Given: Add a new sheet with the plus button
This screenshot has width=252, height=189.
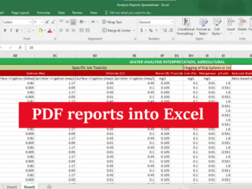Looking at the screenshot, I should tap(49, 187).
